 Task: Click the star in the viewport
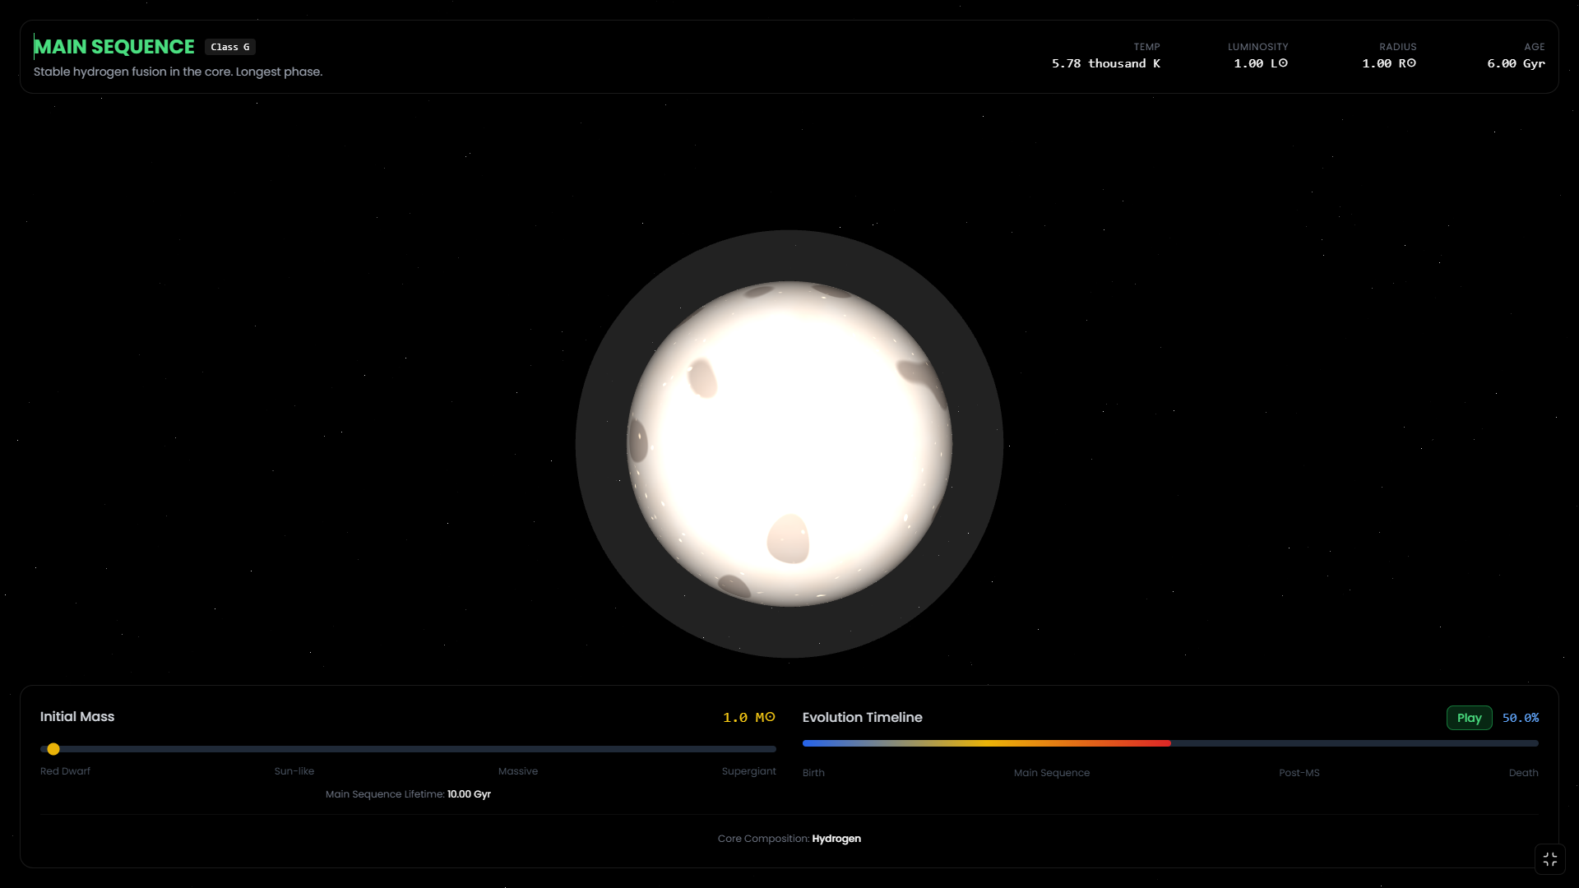[x=789, y=444]
